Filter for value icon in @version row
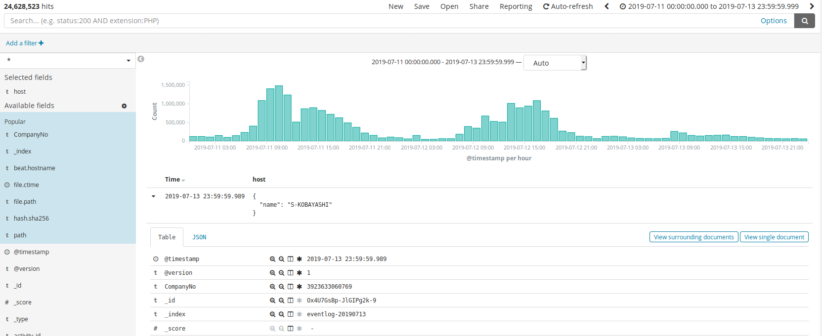Viewport: 822px width, 336px height. click(272, 273)
